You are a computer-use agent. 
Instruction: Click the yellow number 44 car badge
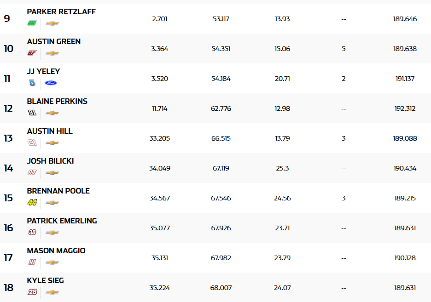(x=32, y=203)
